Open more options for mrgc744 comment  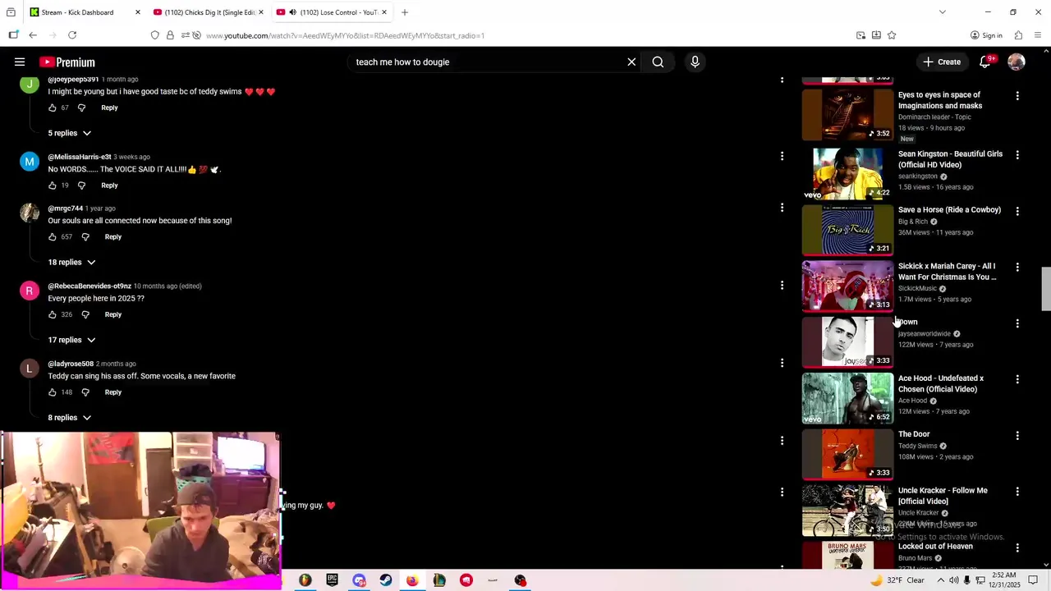click(x=782, y=208)
